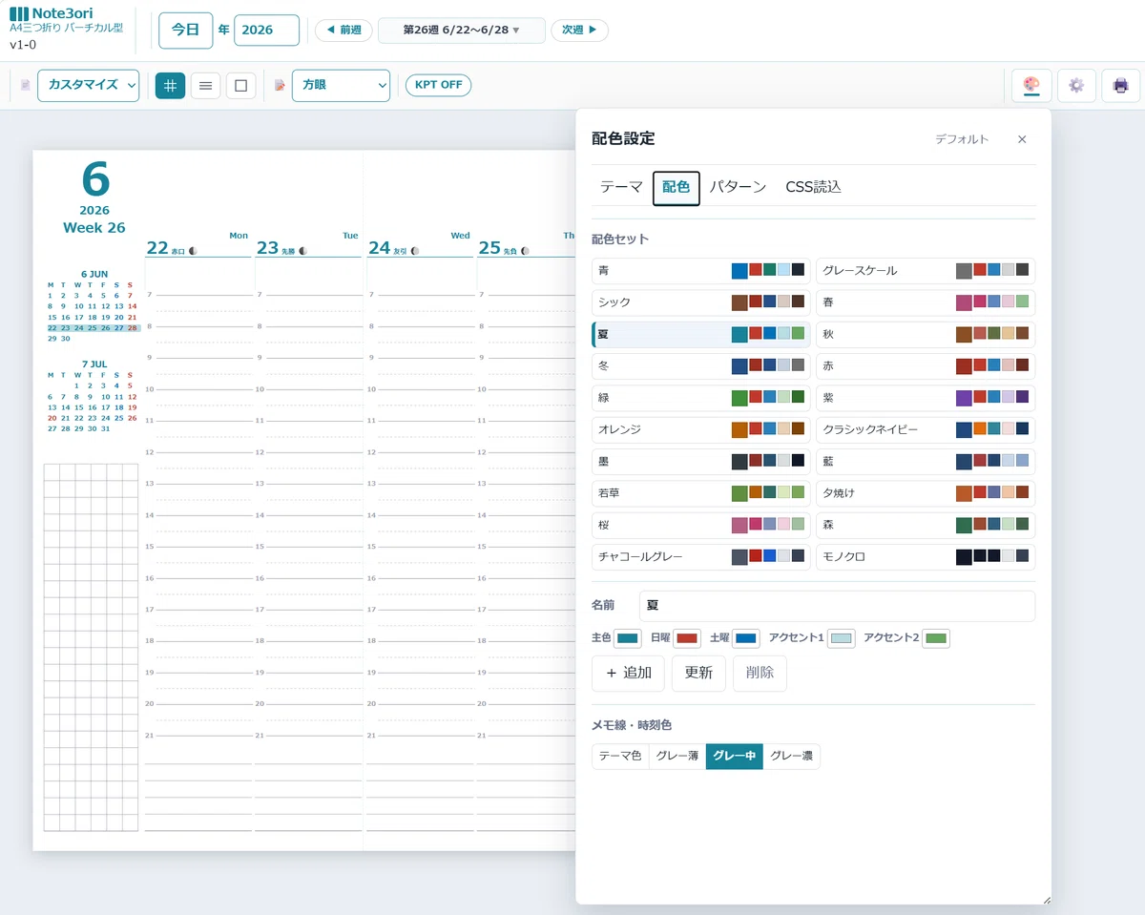Select the 赤 color set
1145x915 pixels.
pos(926,366)
